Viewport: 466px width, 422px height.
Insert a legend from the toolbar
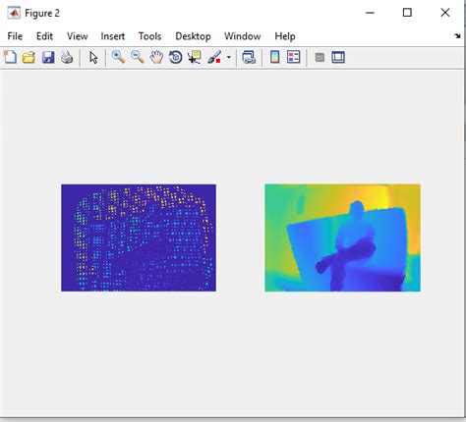294,57
